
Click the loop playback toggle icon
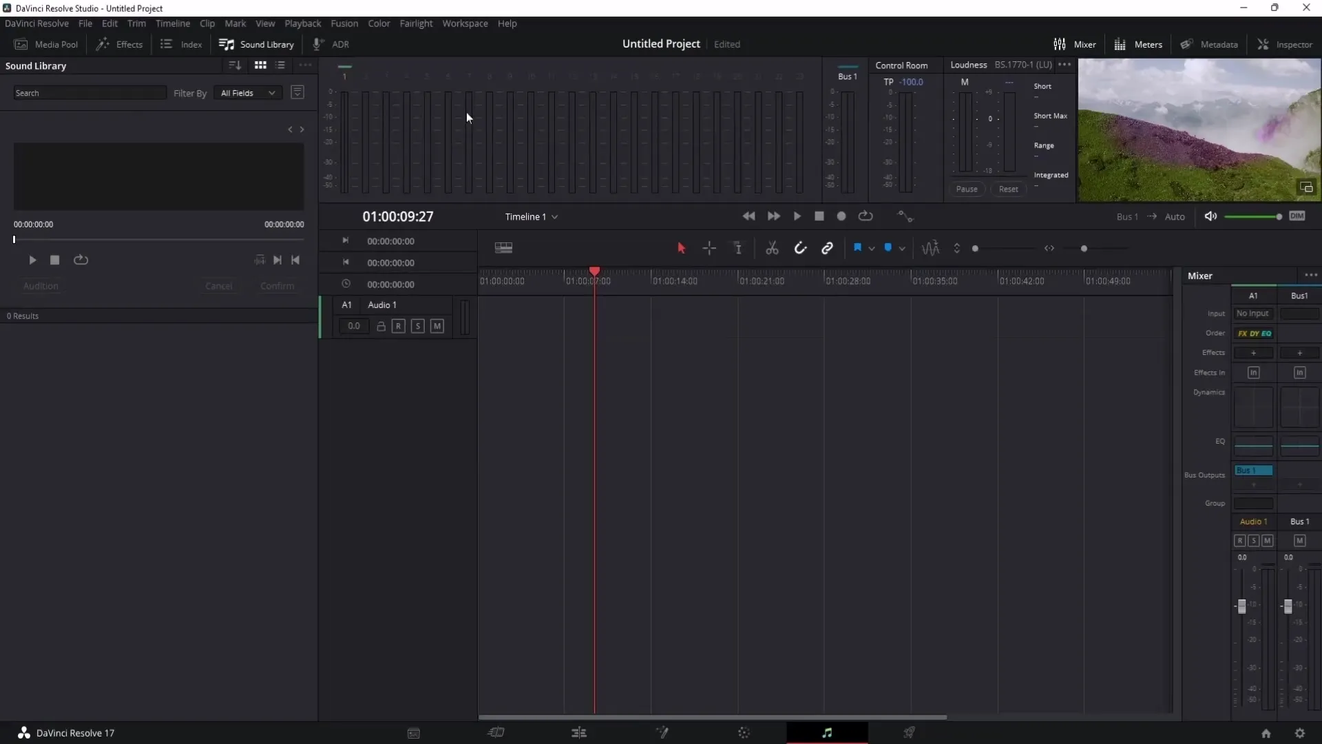tap(865, 216)
